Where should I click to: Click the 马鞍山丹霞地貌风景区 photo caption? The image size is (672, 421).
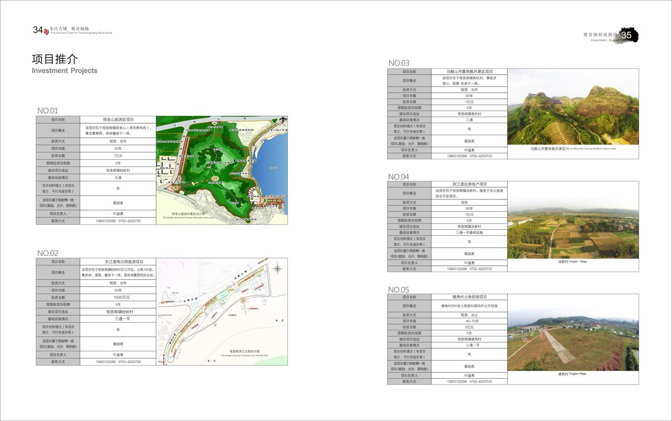pos(573,148)
